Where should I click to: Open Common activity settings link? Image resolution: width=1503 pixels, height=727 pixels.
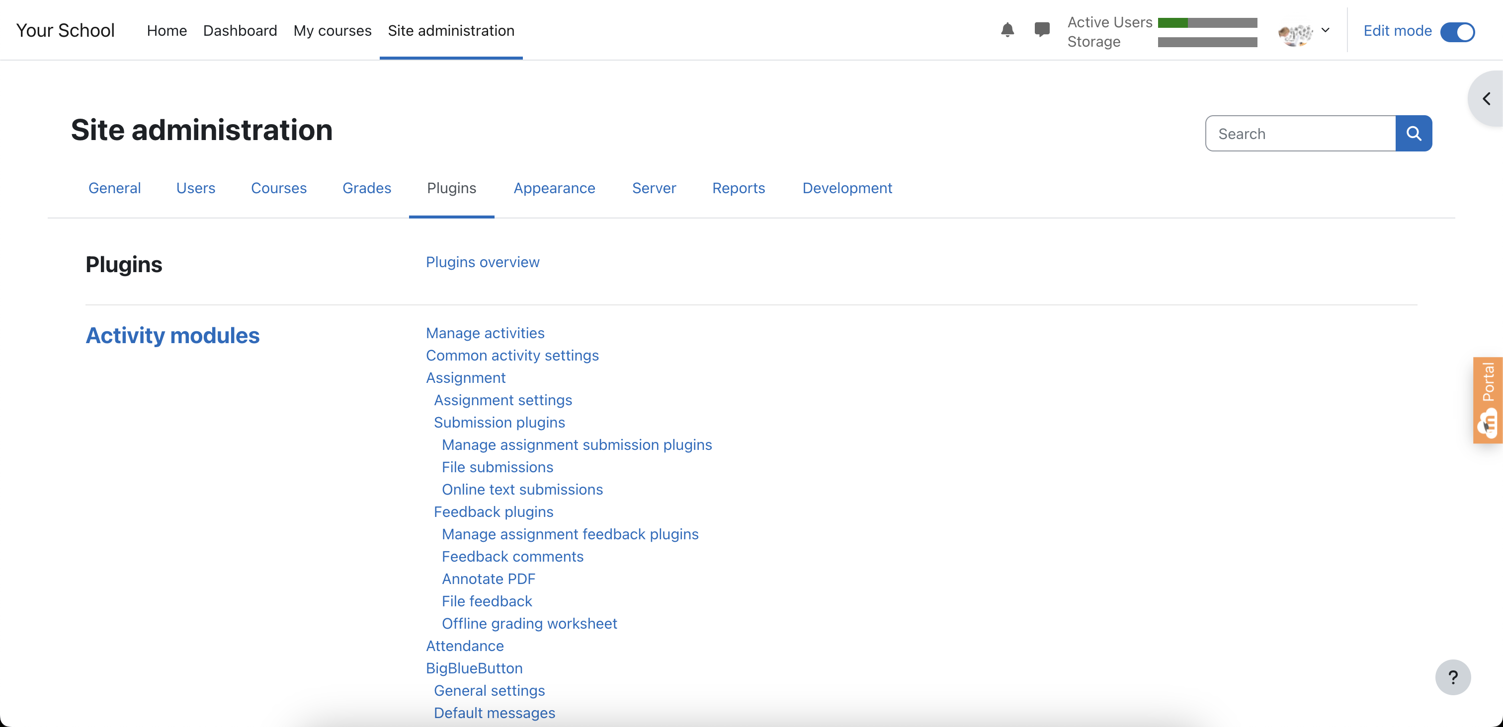(x=512, y=356)
